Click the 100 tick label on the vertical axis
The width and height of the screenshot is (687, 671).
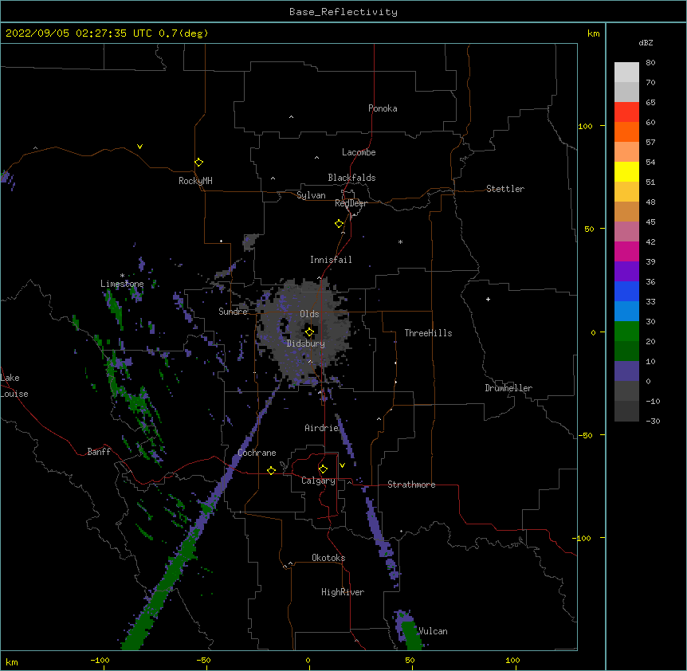585,127
